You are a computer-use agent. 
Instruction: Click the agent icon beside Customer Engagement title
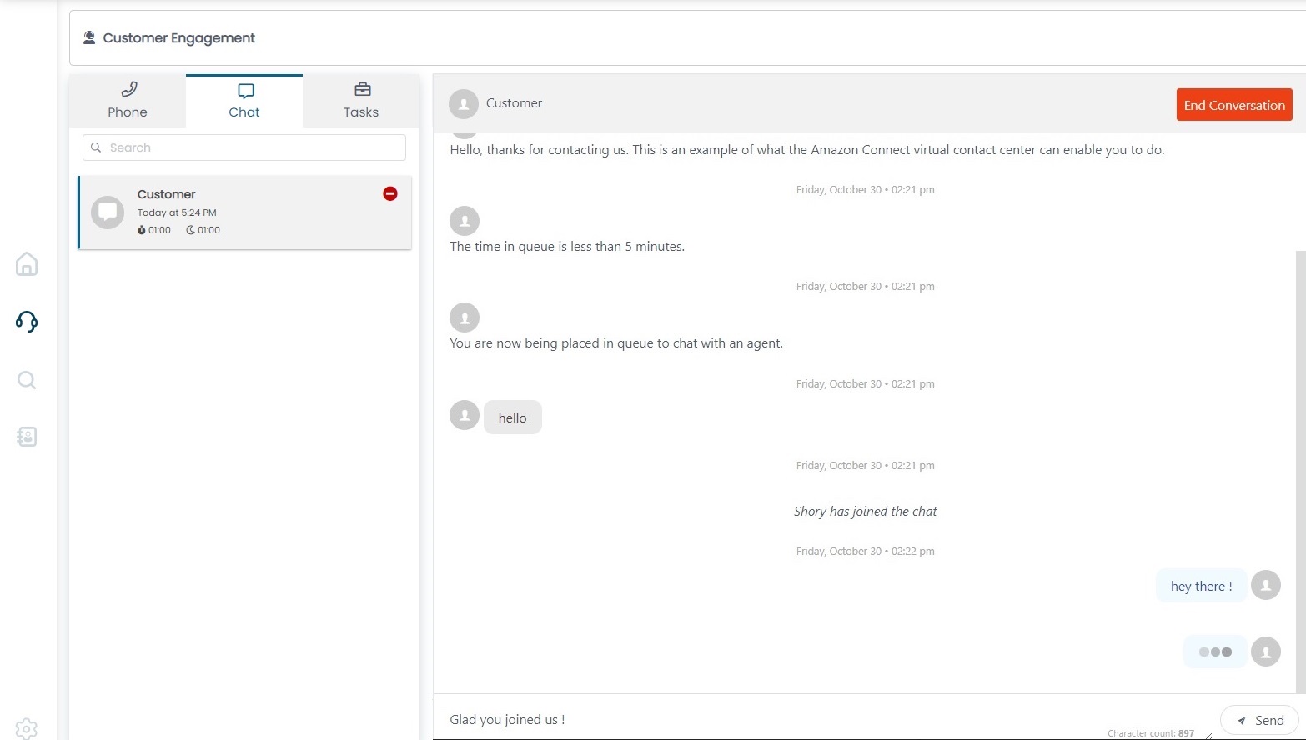[x=89, y=37]
